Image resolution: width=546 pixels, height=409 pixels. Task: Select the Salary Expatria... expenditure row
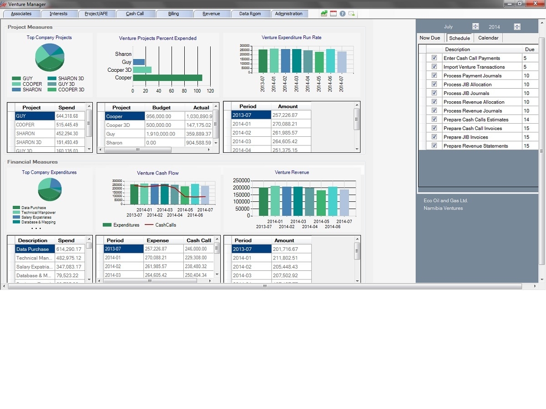(50, 267)
